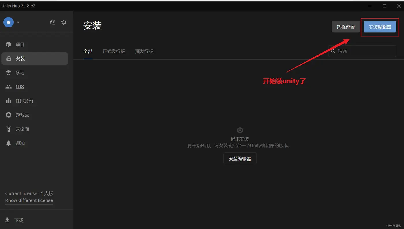Open the 性能分析 sidebar item
The width and height of the screenshot is (404, 229).
[35, 101]
